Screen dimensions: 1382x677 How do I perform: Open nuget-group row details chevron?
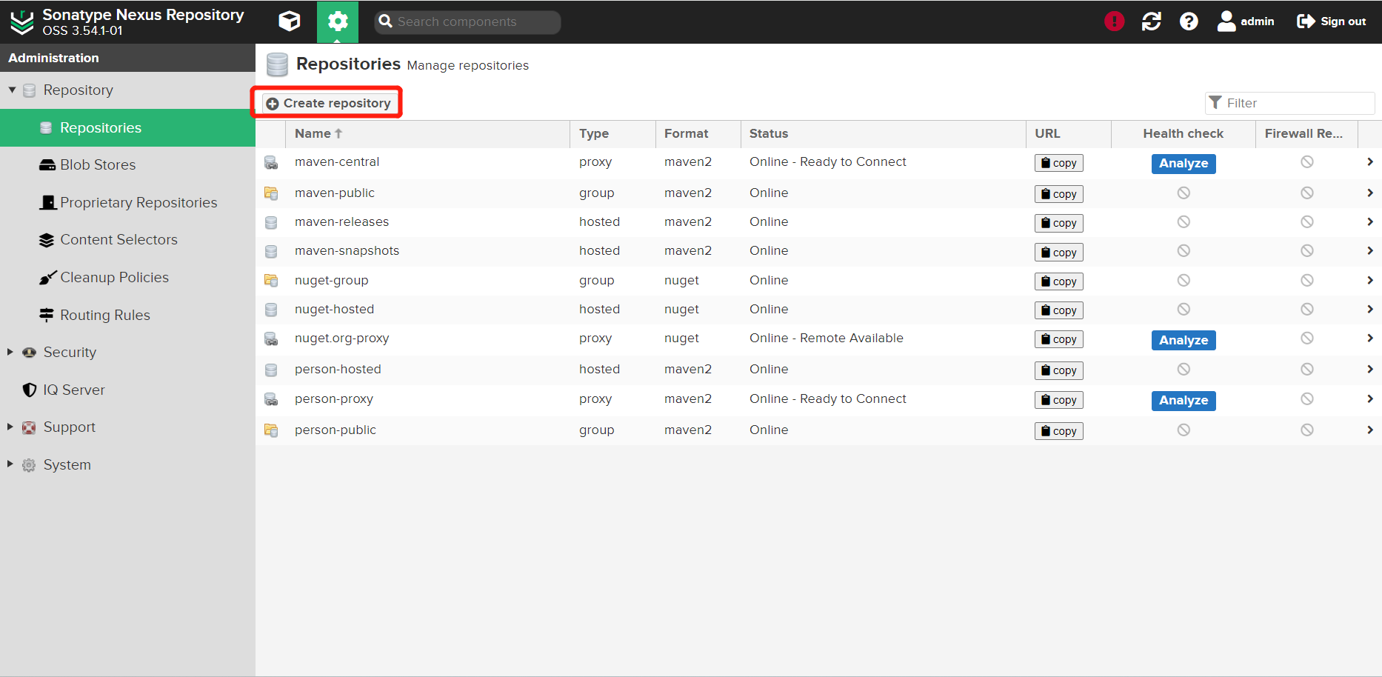(x=1370, y=280)
